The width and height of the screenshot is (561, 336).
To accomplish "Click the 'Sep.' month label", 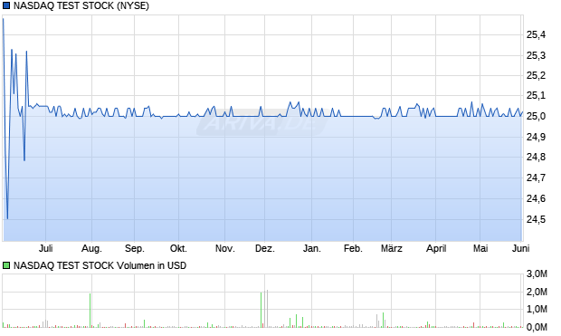I will click(x=135, y=248).
